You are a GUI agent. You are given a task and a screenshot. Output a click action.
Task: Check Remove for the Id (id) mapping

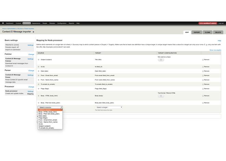coord(203,67)
